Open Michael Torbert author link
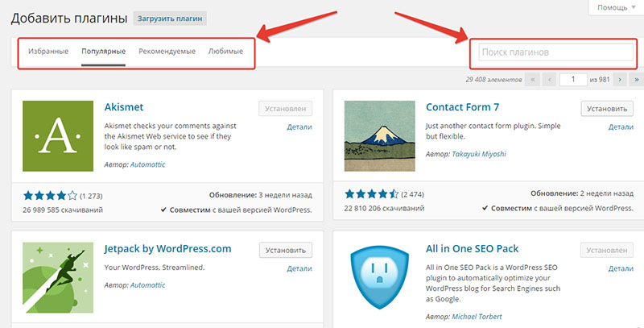 click(x=477, y=317)
